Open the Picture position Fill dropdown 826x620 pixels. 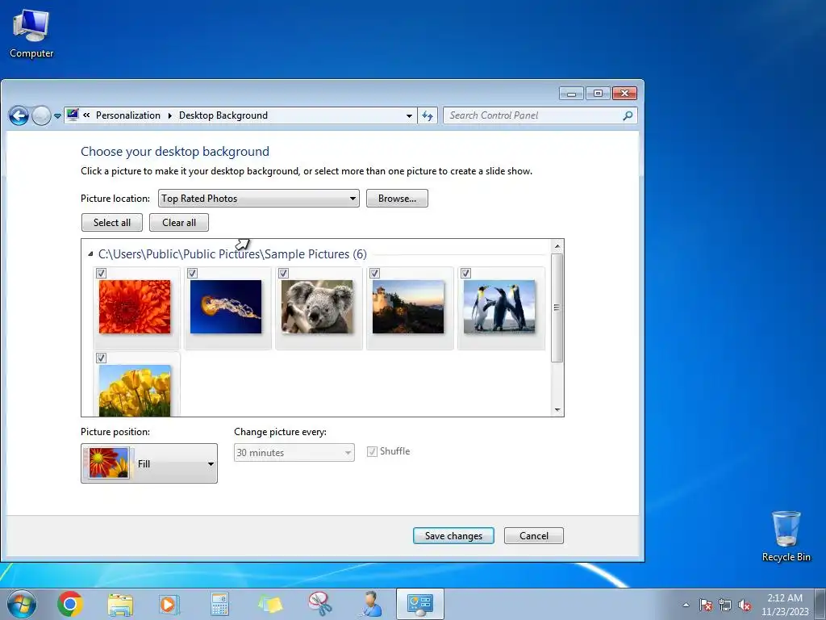[x=149, y=463]
